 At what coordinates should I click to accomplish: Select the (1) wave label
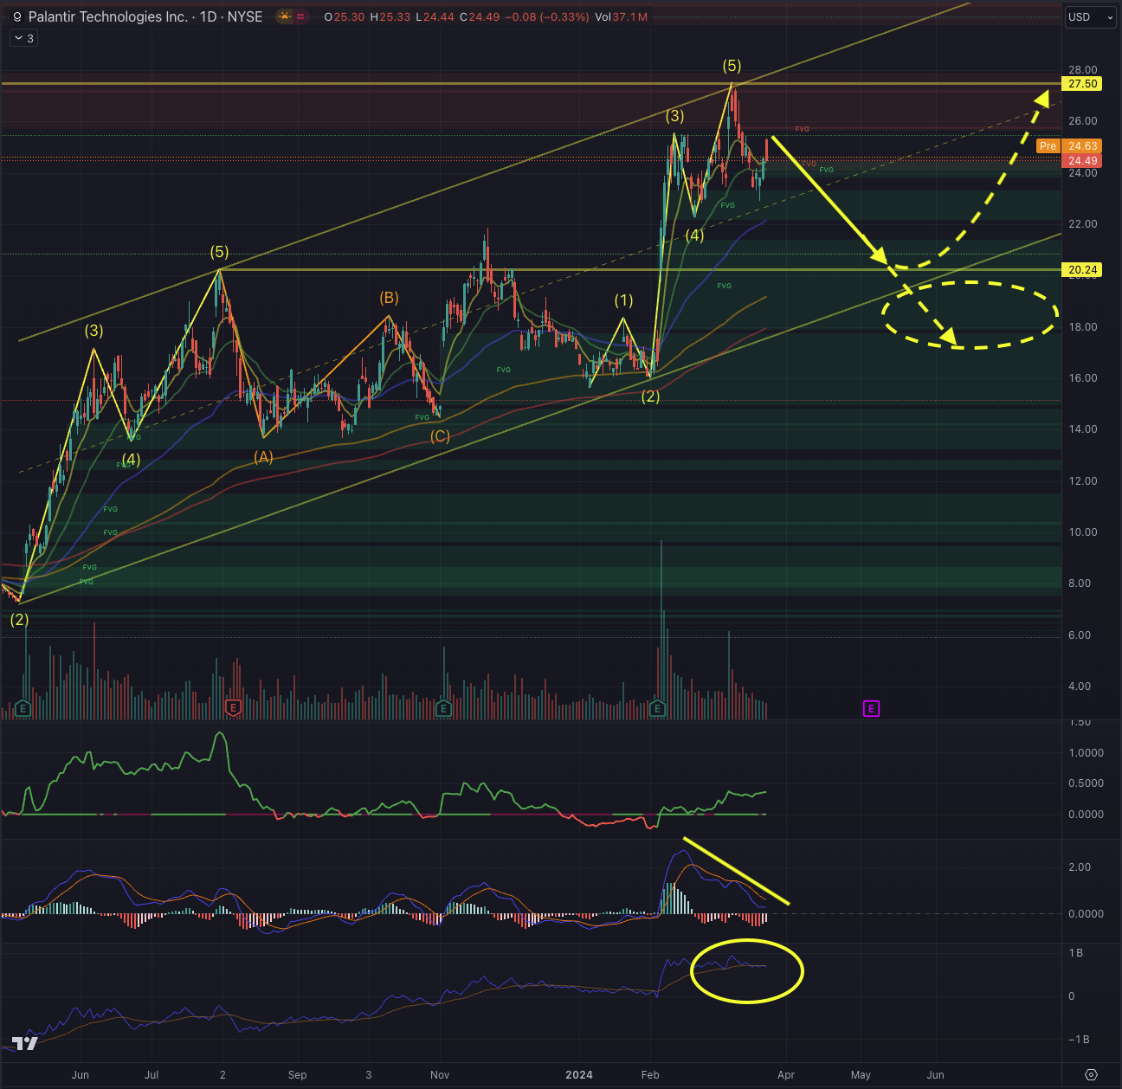(x=623, y=300)
